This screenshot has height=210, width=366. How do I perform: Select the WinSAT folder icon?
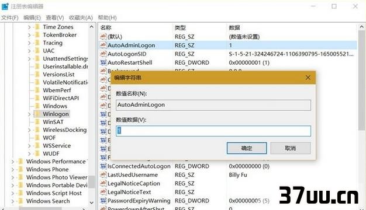tap(37, 122)
